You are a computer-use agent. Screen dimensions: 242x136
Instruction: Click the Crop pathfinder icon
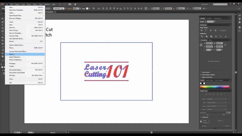(216, 37)
